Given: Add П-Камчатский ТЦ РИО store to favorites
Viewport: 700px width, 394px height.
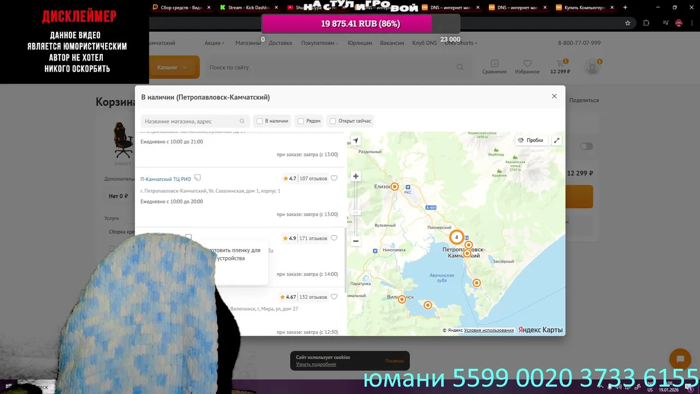Looking at the screenshot, I should (x=334, y=178).
